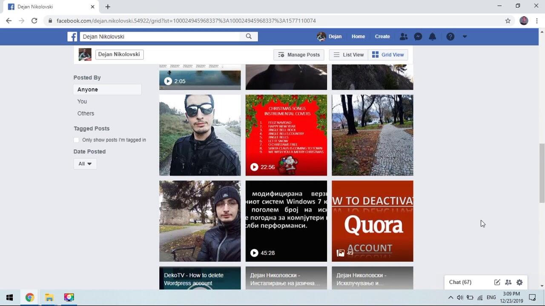545x306 pixels.
Task: Expand the Date Posted All dropdown
Action: pyautogui.click(x=85, y=164)
